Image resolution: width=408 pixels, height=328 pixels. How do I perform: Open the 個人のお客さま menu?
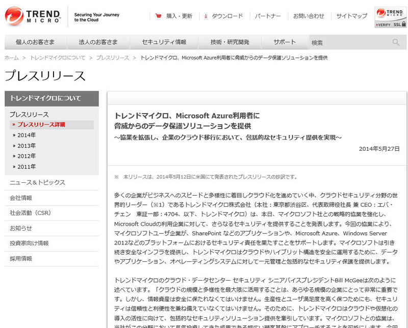tap(35, 42)
